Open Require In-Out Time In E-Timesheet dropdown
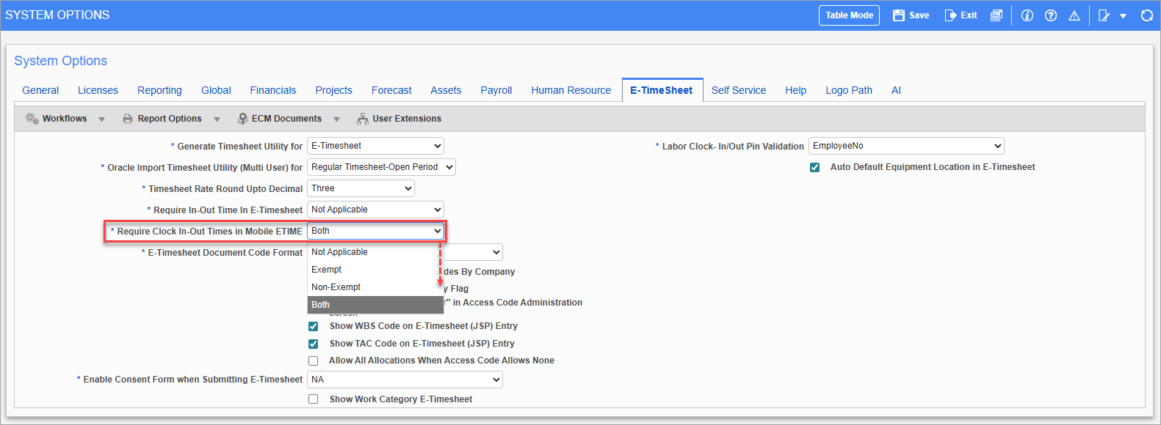The width and height of the screenshot is (1161, 425). point(375,210)
